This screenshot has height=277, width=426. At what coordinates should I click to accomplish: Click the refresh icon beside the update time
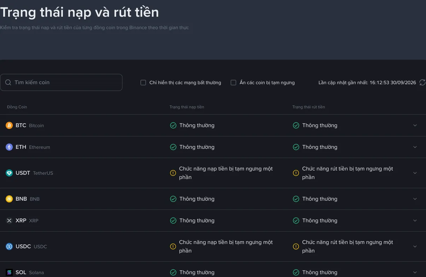[422, 82]
